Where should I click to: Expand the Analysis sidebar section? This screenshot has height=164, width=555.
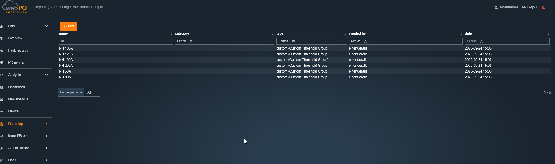pos(46,75)
